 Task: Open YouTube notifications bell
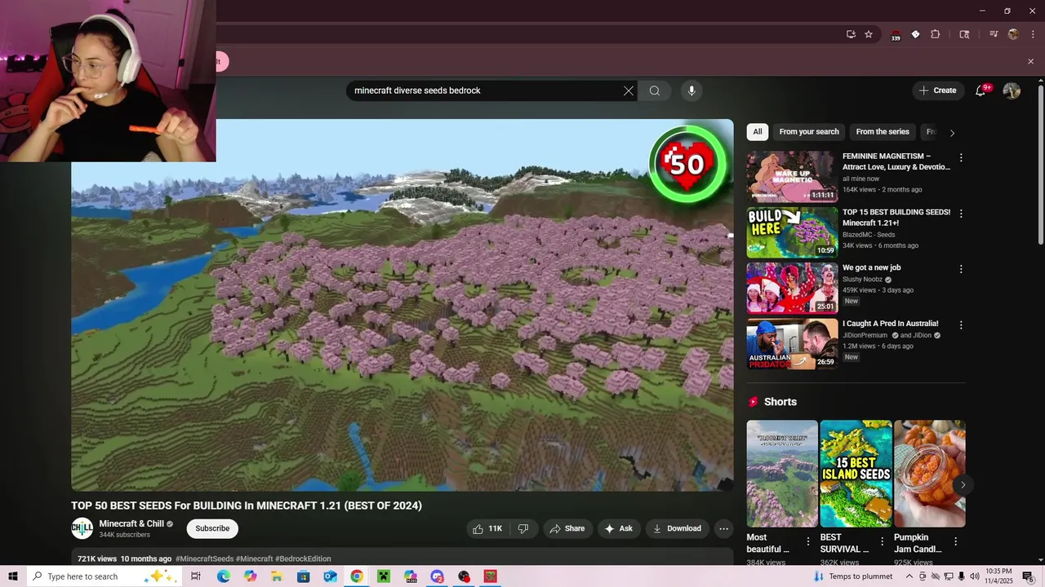point(981,90)
